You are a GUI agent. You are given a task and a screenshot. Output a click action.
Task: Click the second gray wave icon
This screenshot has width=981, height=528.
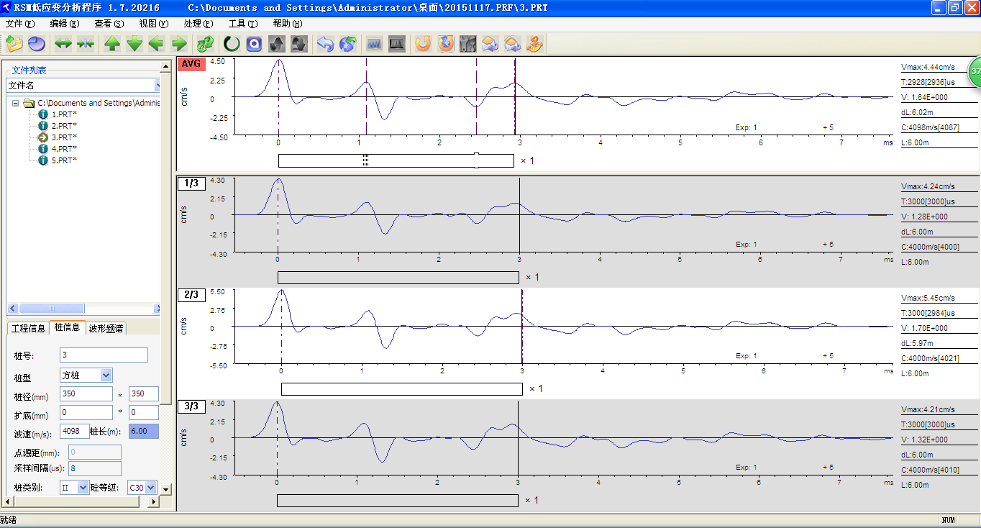click(299, 44)
